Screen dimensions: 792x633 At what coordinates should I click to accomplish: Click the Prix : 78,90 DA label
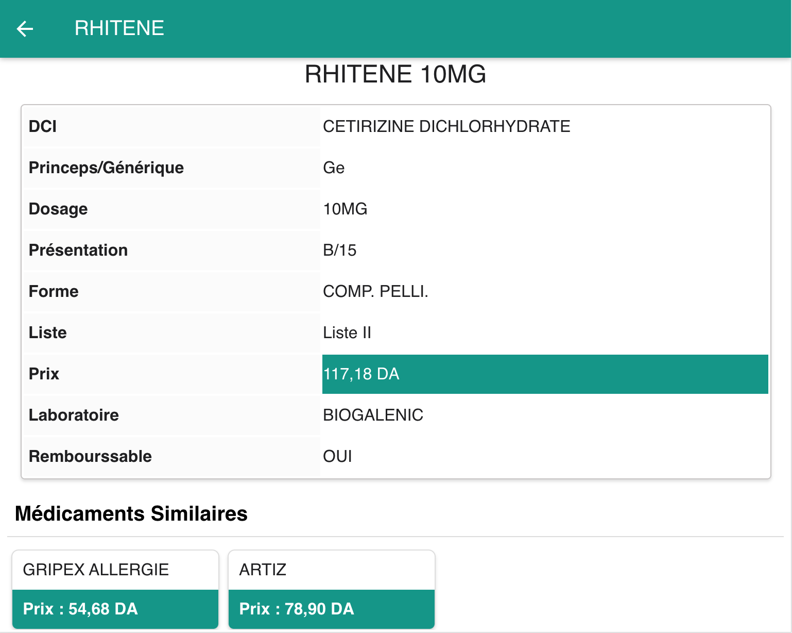pyautogui.click(x=297, y=609)
